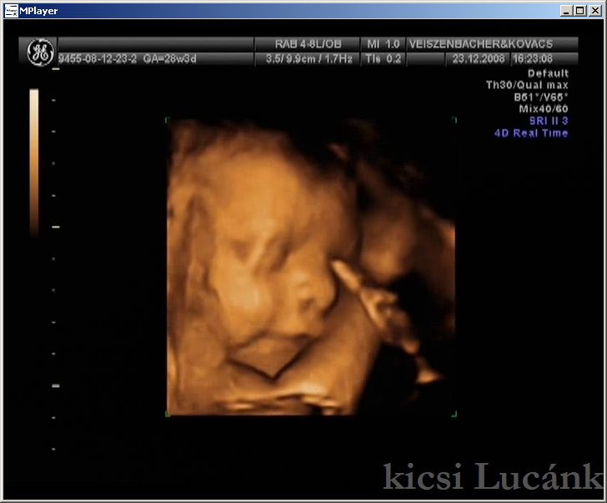
Task: Minimize the MPlayer window
Action: pyautogui.click(x=565, y=11)
